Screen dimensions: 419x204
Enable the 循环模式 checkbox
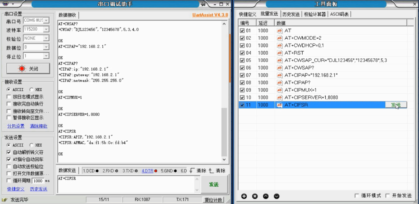[x=356, y=196]
